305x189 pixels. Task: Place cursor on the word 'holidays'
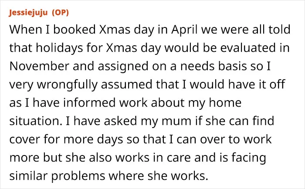click(x=60, y=48)
